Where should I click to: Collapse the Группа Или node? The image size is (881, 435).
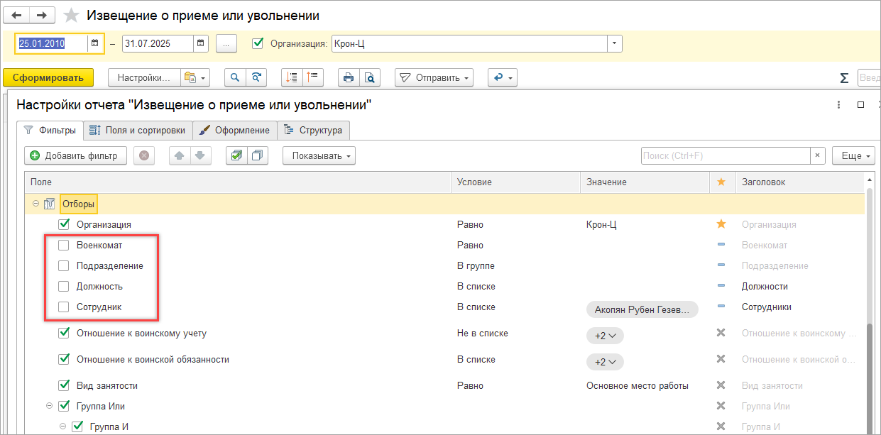coord(49,406)
